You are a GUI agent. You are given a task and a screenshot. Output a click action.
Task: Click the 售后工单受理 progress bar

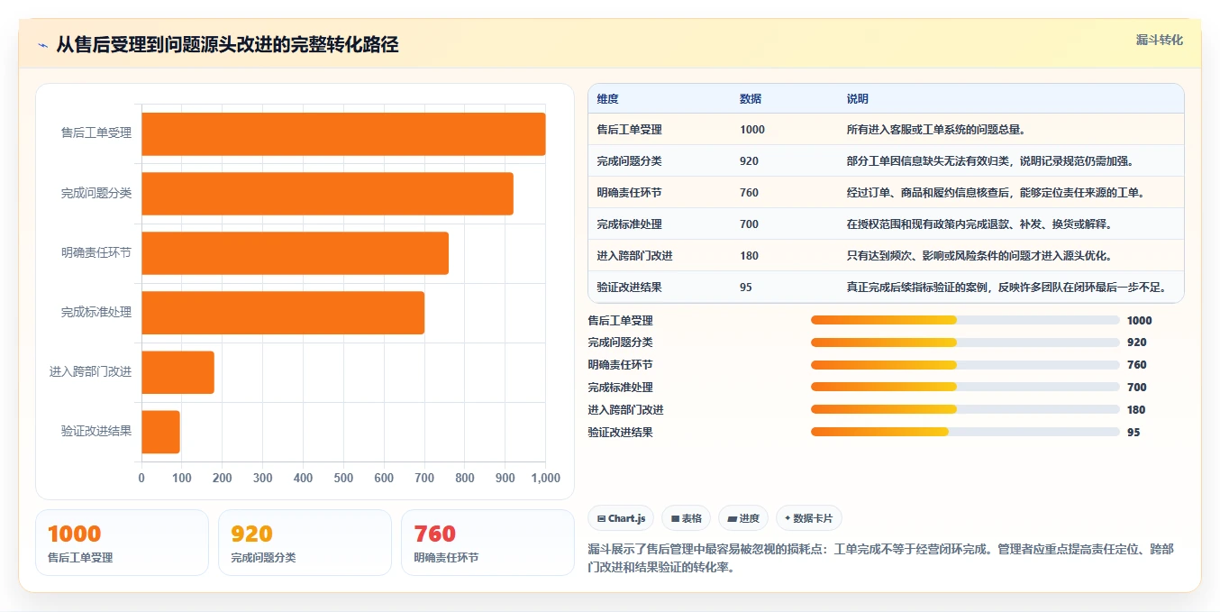coord(965,320)
